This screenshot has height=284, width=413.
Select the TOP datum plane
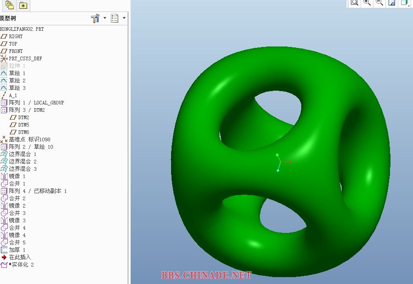click(9, 44)
